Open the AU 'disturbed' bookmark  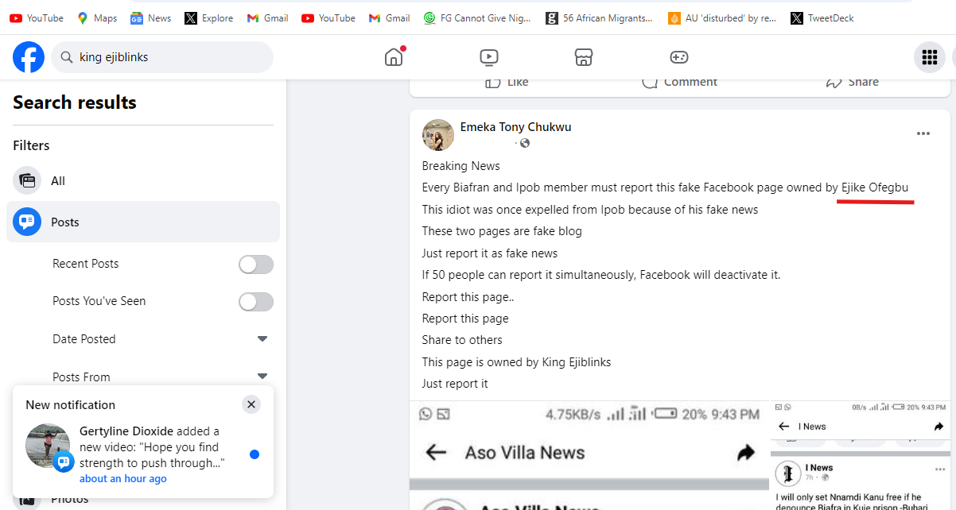click(721, 17)
